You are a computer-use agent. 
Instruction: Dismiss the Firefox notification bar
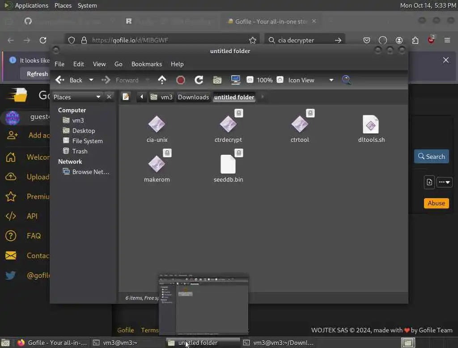tap(446, 60)
